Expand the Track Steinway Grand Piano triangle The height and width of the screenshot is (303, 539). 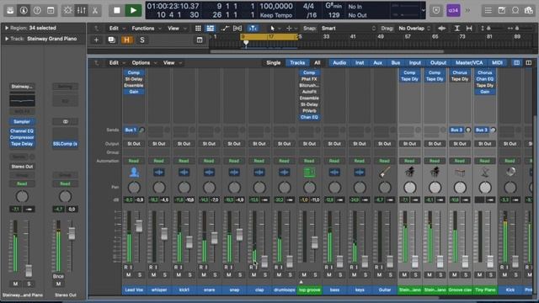coord(7,39)
